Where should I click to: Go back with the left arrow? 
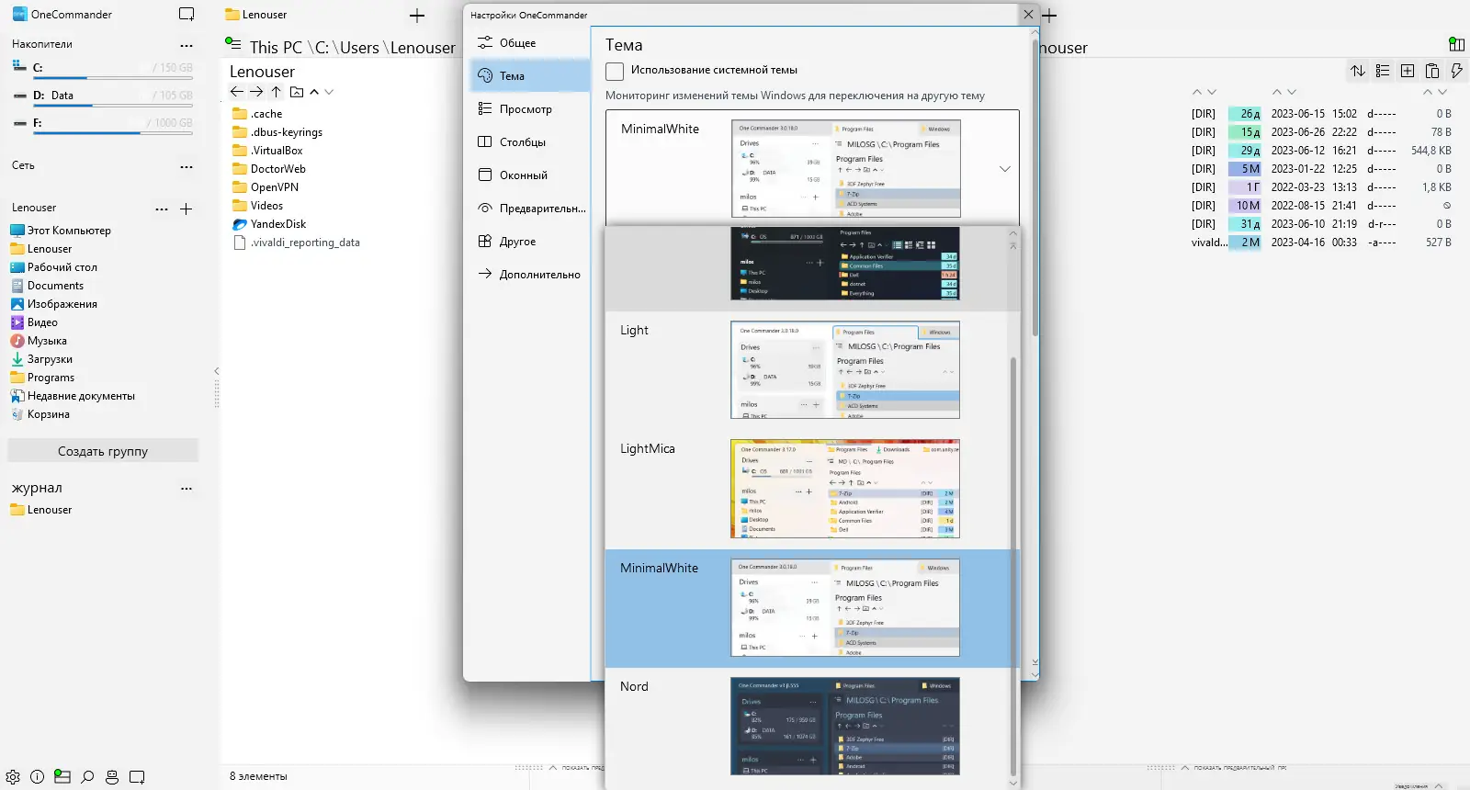(237, 92)
